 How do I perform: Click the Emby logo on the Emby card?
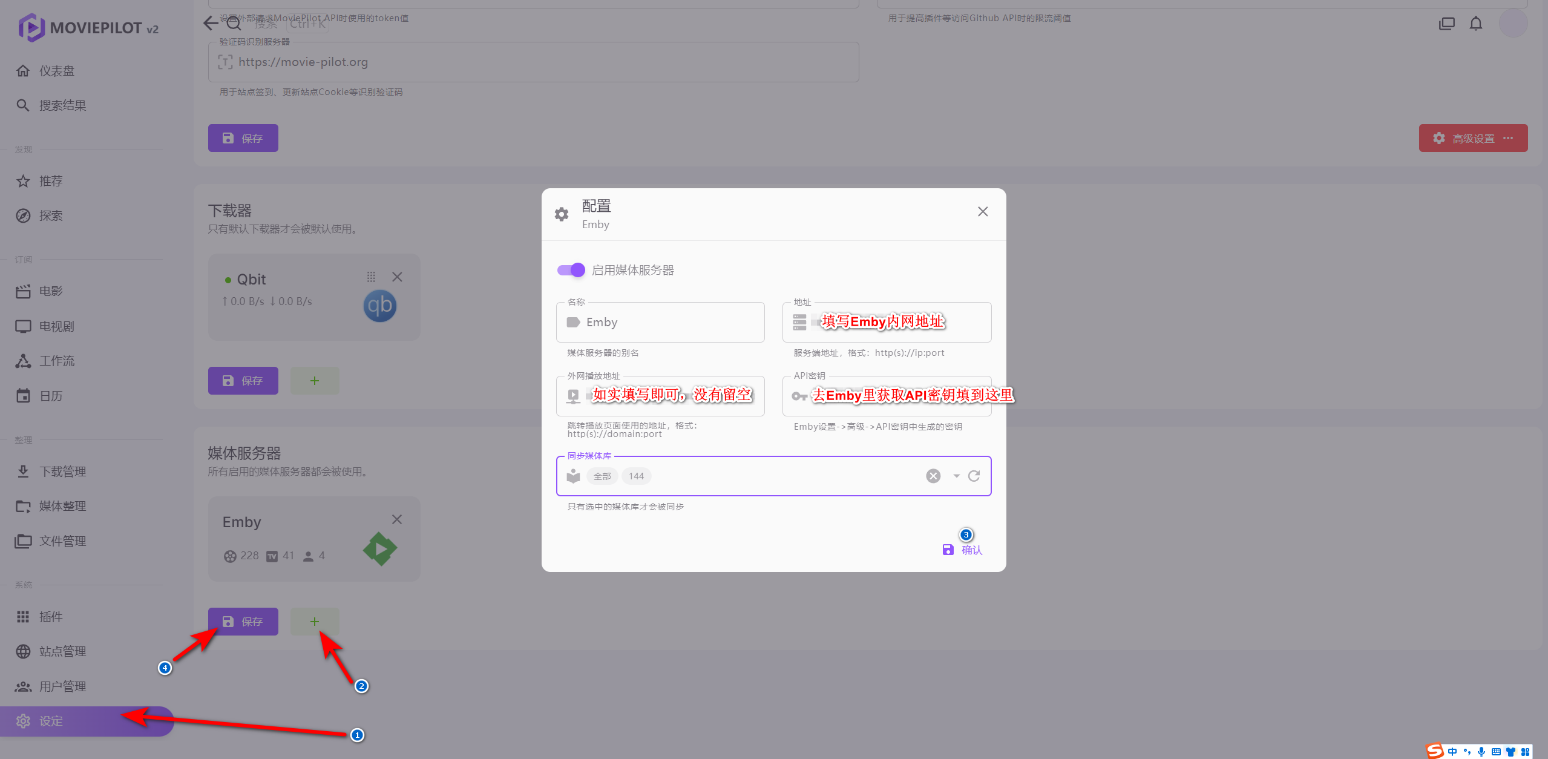coord(380,549)
